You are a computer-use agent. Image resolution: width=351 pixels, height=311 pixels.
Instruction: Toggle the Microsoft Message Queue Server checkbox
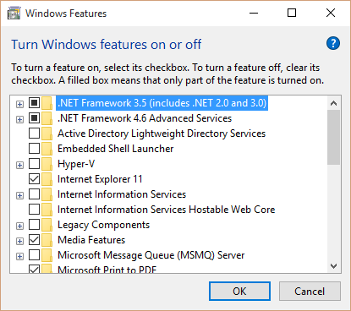(34, 254)
